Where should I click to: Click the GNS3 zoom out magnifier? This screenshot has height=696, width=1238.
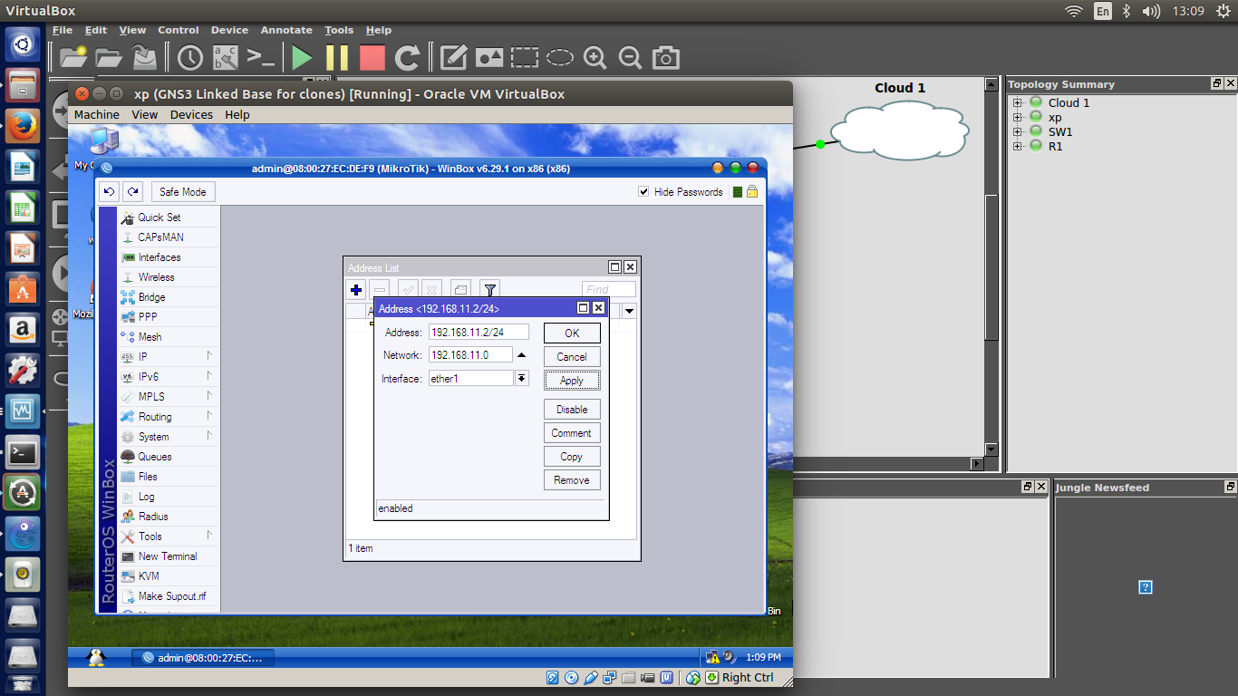(x=630, y=58)
